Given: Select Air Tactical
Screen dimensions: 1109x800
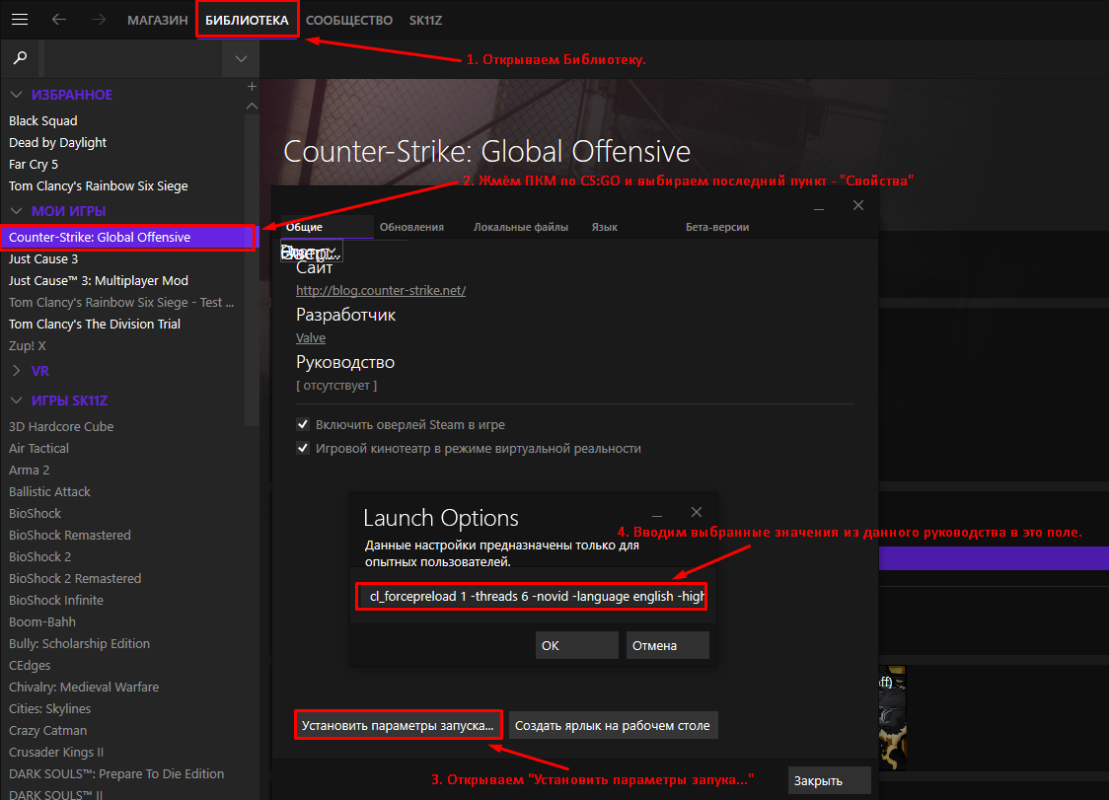Looking at the screenshot, I should click(x=38, y=449).
